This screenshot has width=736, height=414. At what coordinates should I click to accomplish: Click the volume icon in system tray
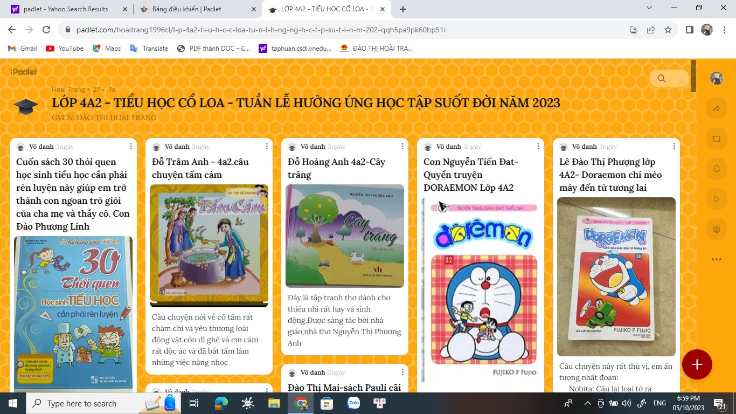pos(626,403)
